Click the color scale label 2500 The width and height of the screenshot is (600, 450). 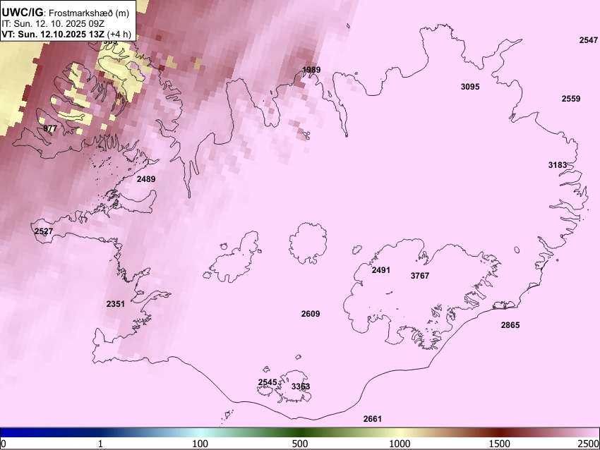589,444
